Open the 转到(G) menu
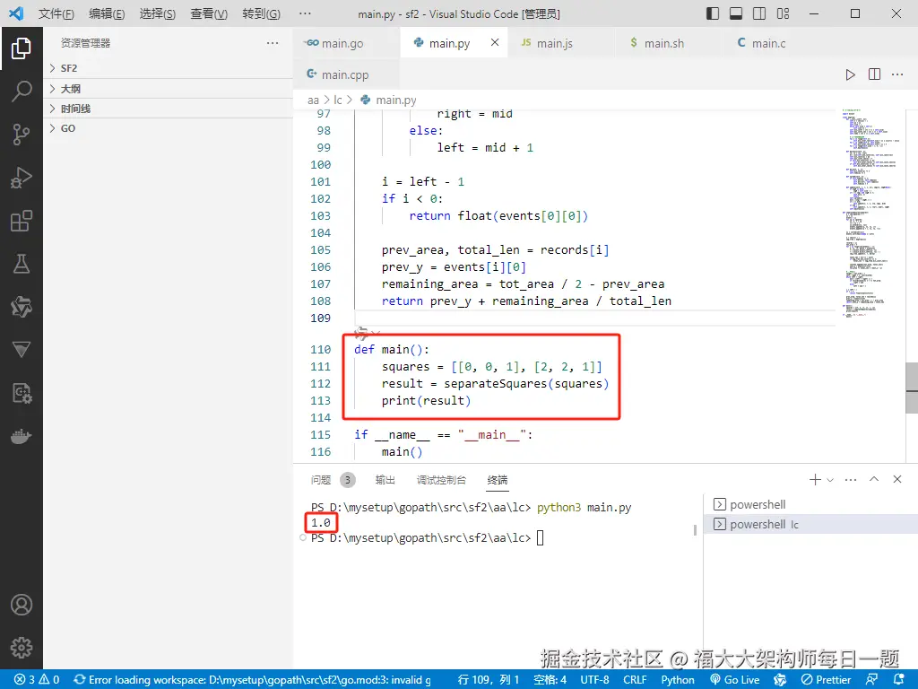Screen dimensions: 918x689 point(261,13)
